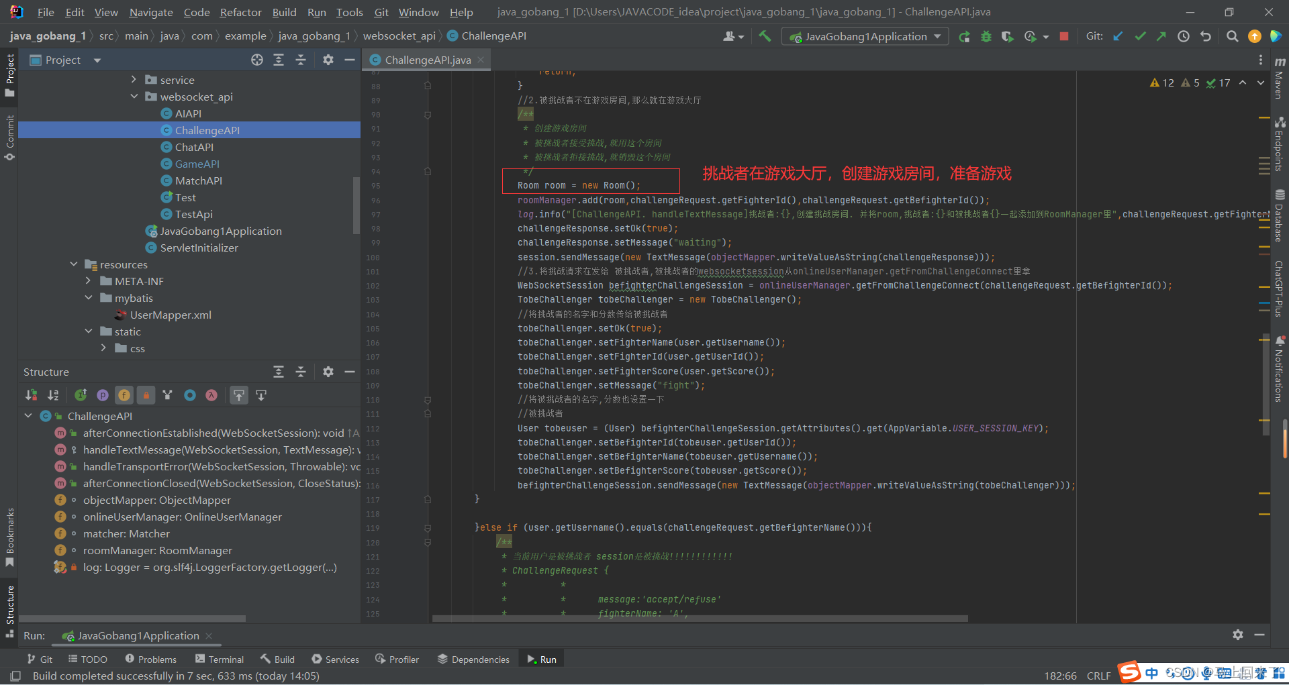Click the orange IDE update arrow icon
The height and width of the screenshot is (685, 1289).
(x=1254, y=36)
